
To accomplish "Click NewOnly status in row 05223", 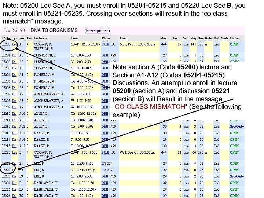I will pyautogui.click(x=236, y=176).
